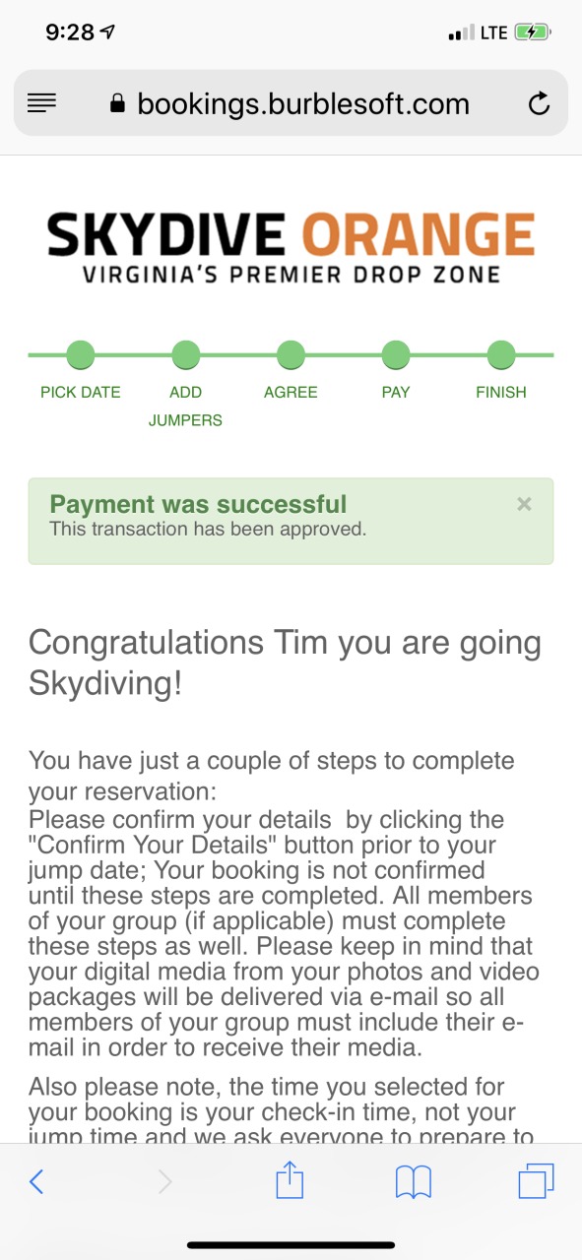Click the Payment was successful message
This screenshot has height=1260, width=582.
click(198, 505)
